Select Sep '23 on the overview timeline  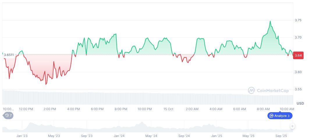[x=86, y=136]
